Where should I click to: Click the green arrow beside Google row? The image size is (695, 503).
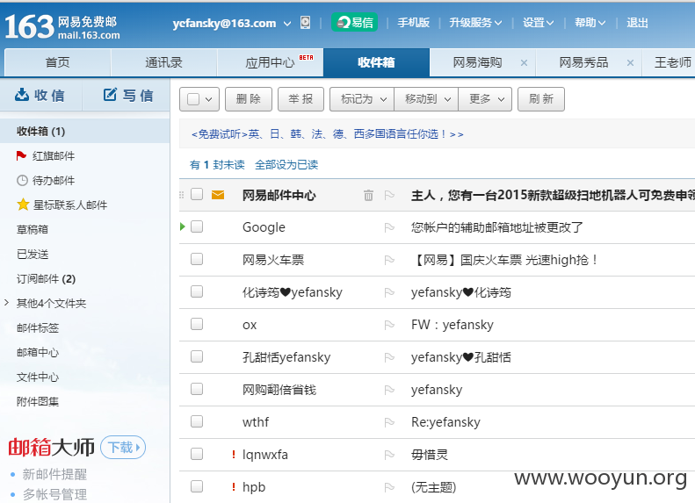click(182, 226)
